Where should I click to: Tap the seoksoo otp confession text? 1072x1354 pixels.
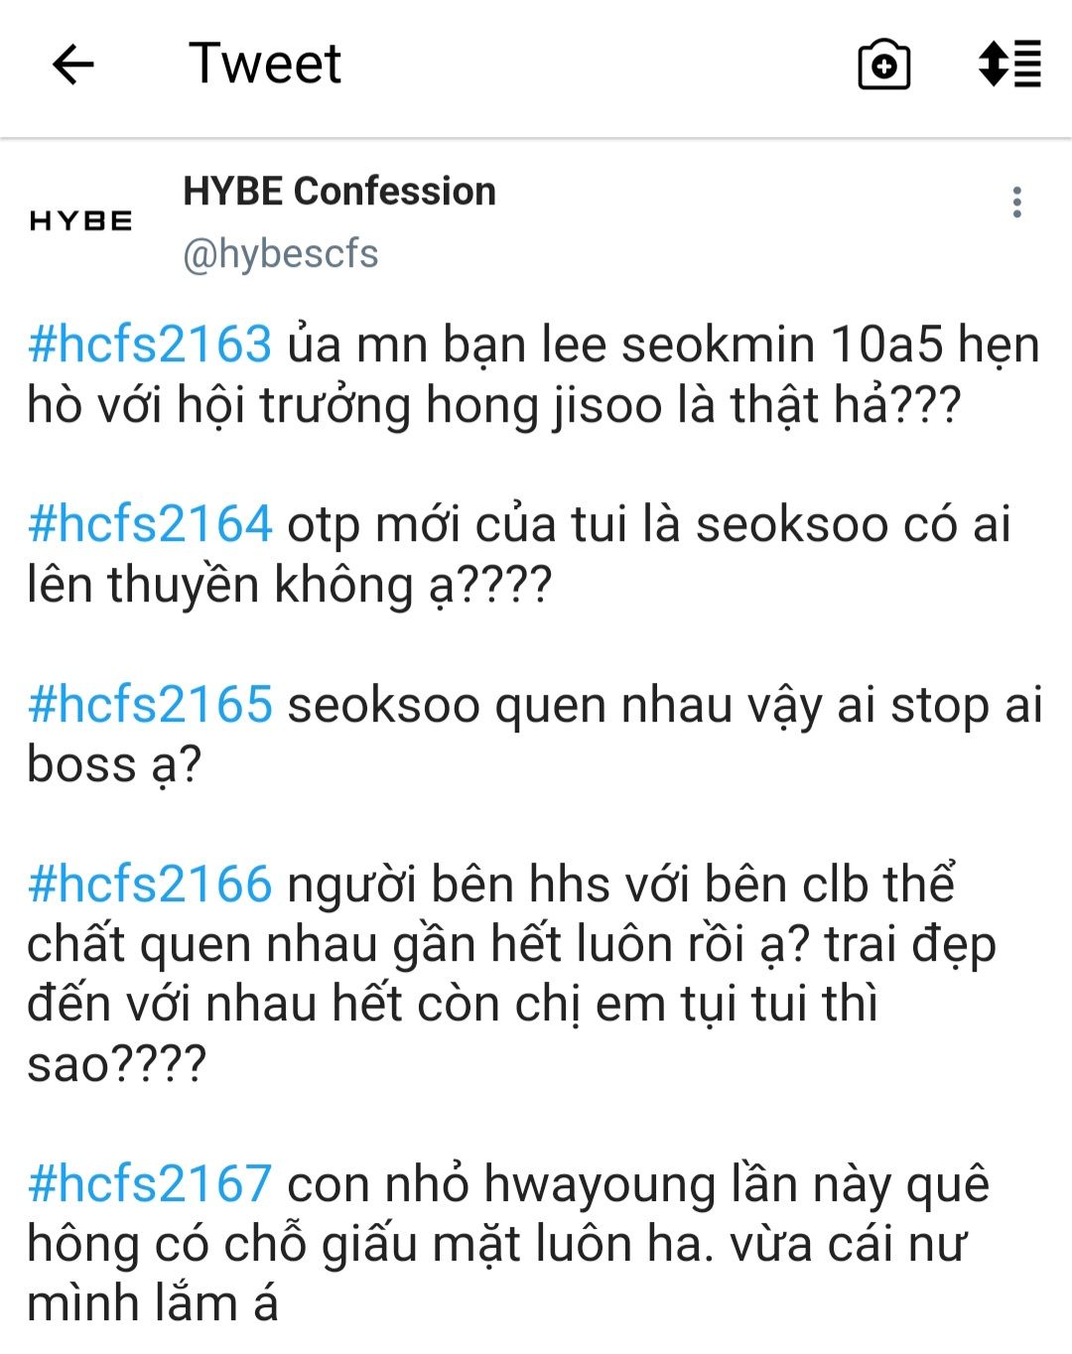(x=518, y=555)
